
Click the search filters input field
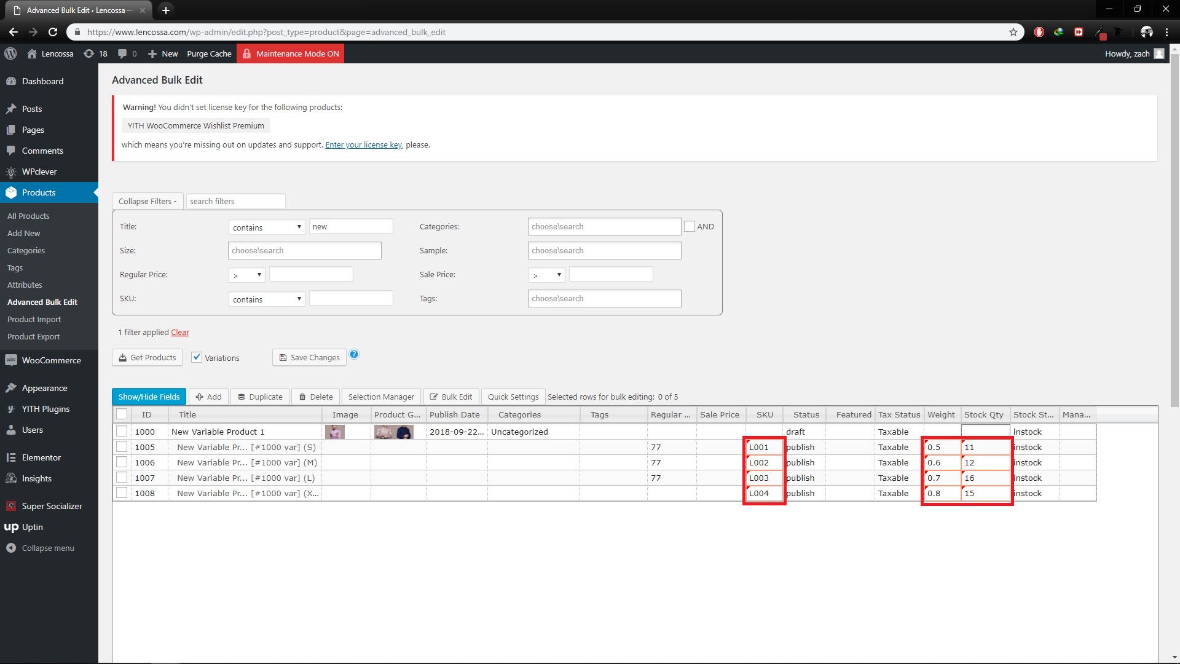(235, 201)
